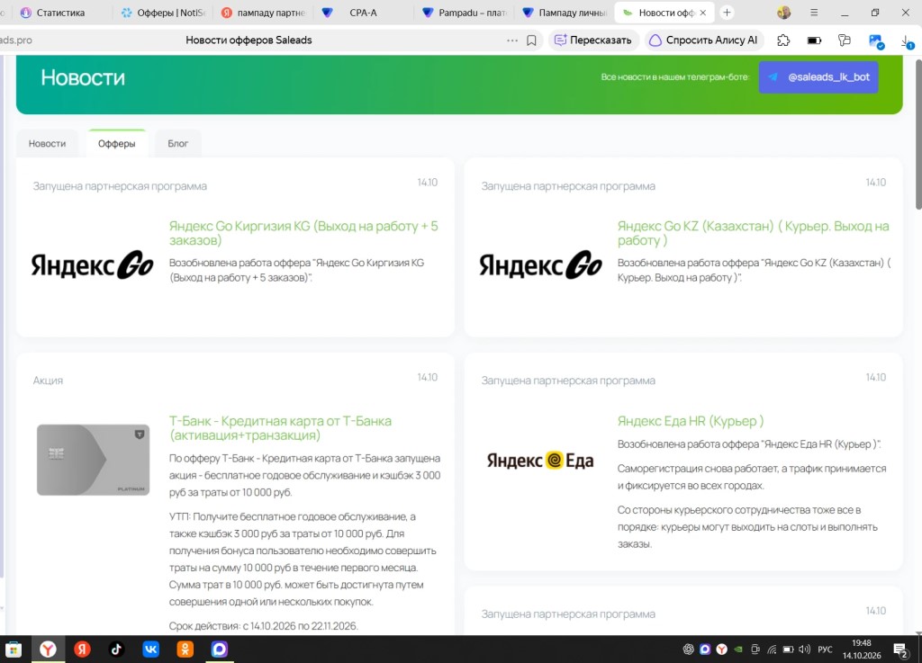Launch VK from the taskbar
The width and height of the screenshot is (922, 663).
150,649
